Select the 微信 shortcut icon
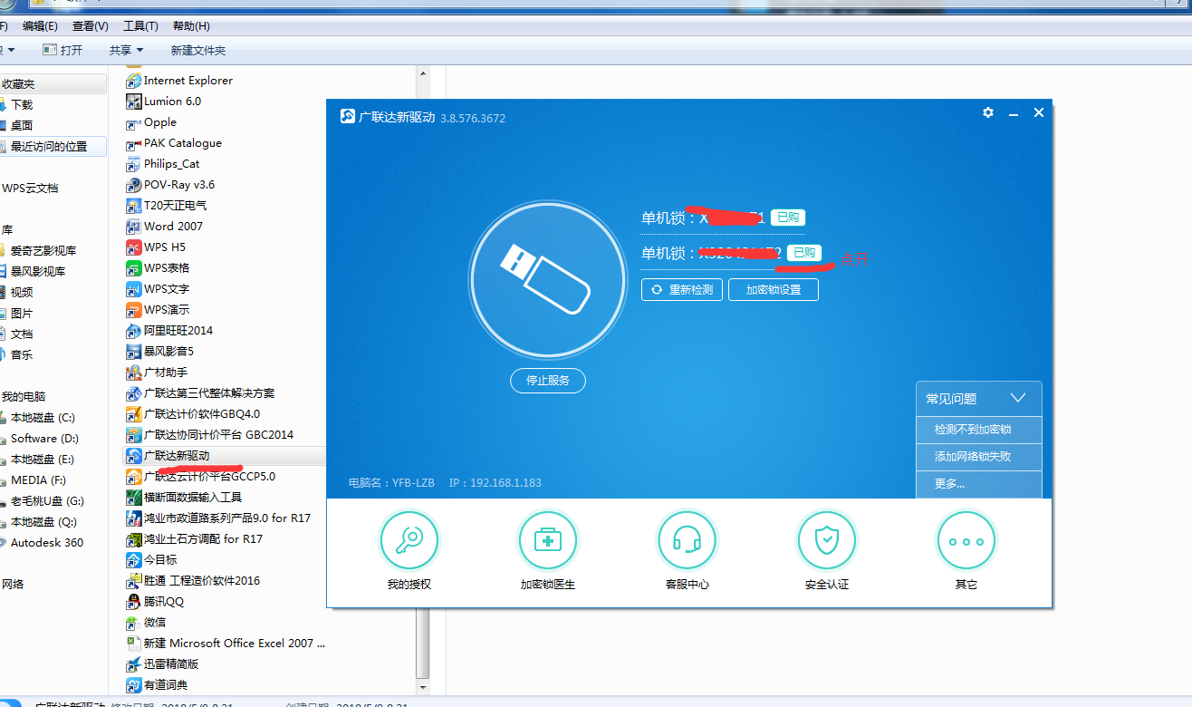This screenshot has height=707, width=1192. pyautogui.click(x=134, y=623)
